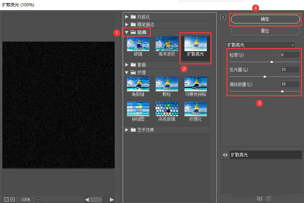Expand the 风格化 (Stylize) category

tap(127, 16)
